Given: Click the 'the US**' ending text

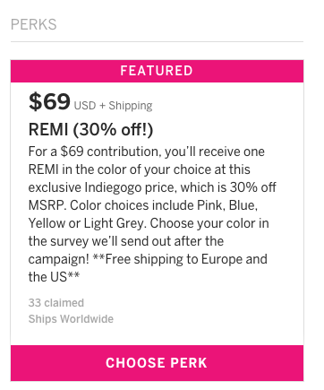Looking at the screenshot, I should pyautogui.click(x=54, y=277).
